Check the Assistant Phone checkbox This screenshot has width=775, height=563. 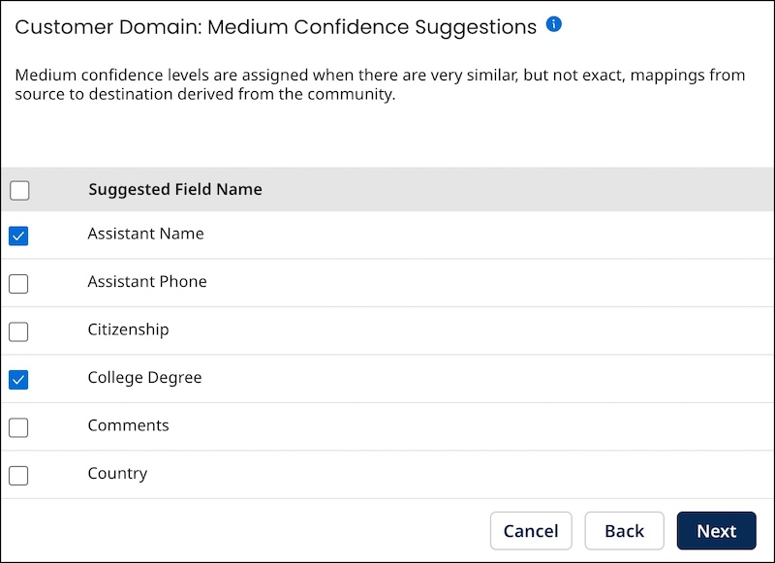[18, 283]
